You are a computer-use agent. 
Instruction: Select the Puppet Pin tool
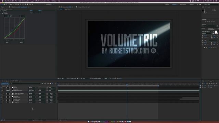coord(33,4)
